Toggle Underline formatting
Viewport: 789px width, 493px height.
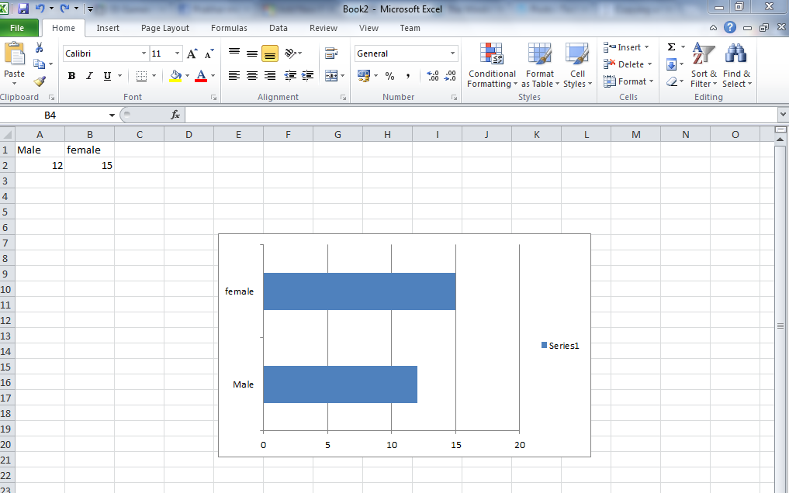(107, 76)
